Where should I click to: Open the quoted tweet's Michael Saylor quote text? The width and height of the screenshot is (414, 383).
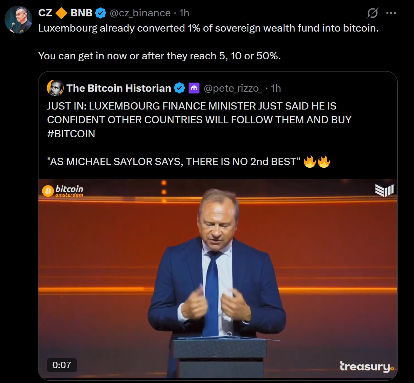coord(171,162)
